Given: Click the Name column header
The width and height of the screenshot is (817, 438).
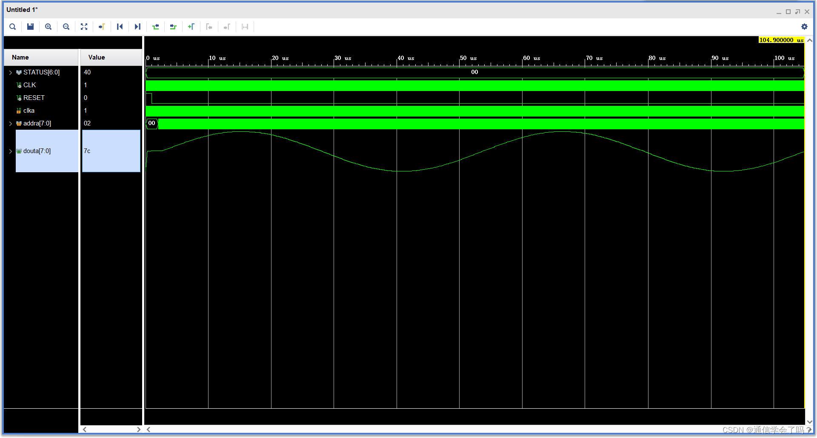Looking at the screenshot, I should [x=41, y=57].
